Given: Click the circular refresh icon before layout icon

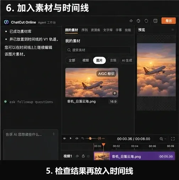Looking at the screenshot, I should pos(146,21).
